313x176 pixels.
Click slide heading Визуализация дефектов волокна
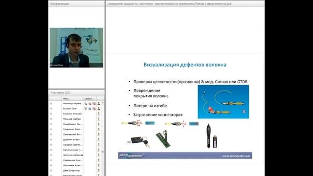185,65
